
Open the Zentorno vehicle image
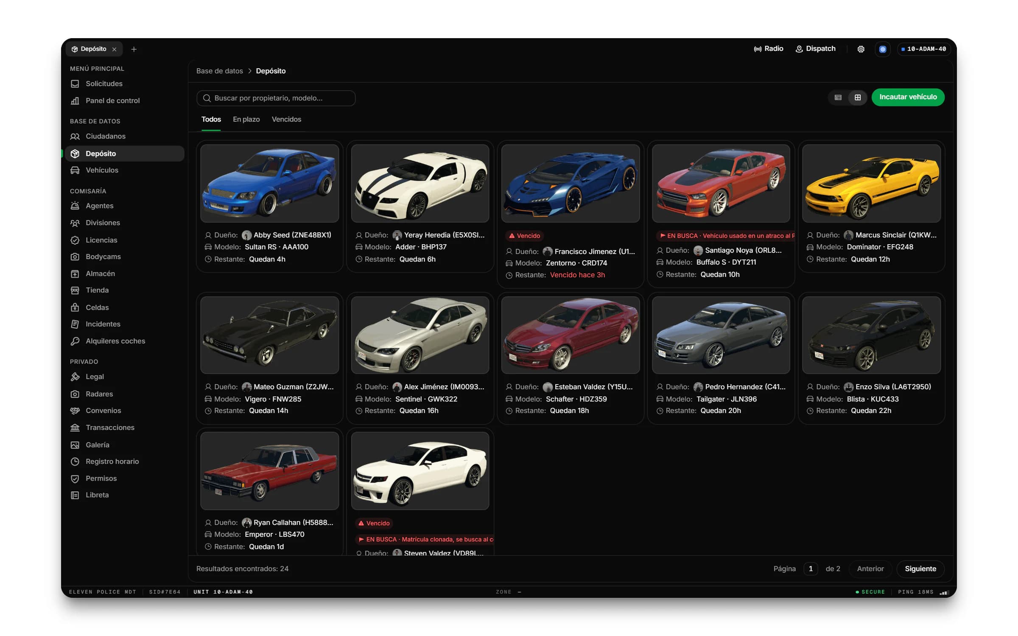point(570,183)
